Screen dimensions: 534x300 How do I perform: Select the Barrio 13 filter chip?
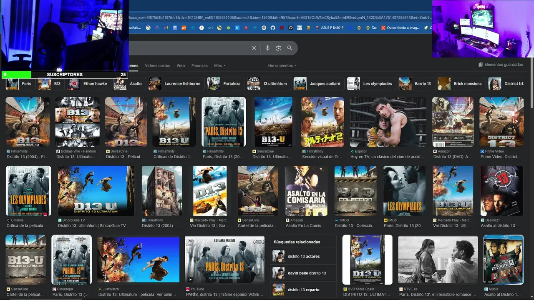tap(416, 84)
